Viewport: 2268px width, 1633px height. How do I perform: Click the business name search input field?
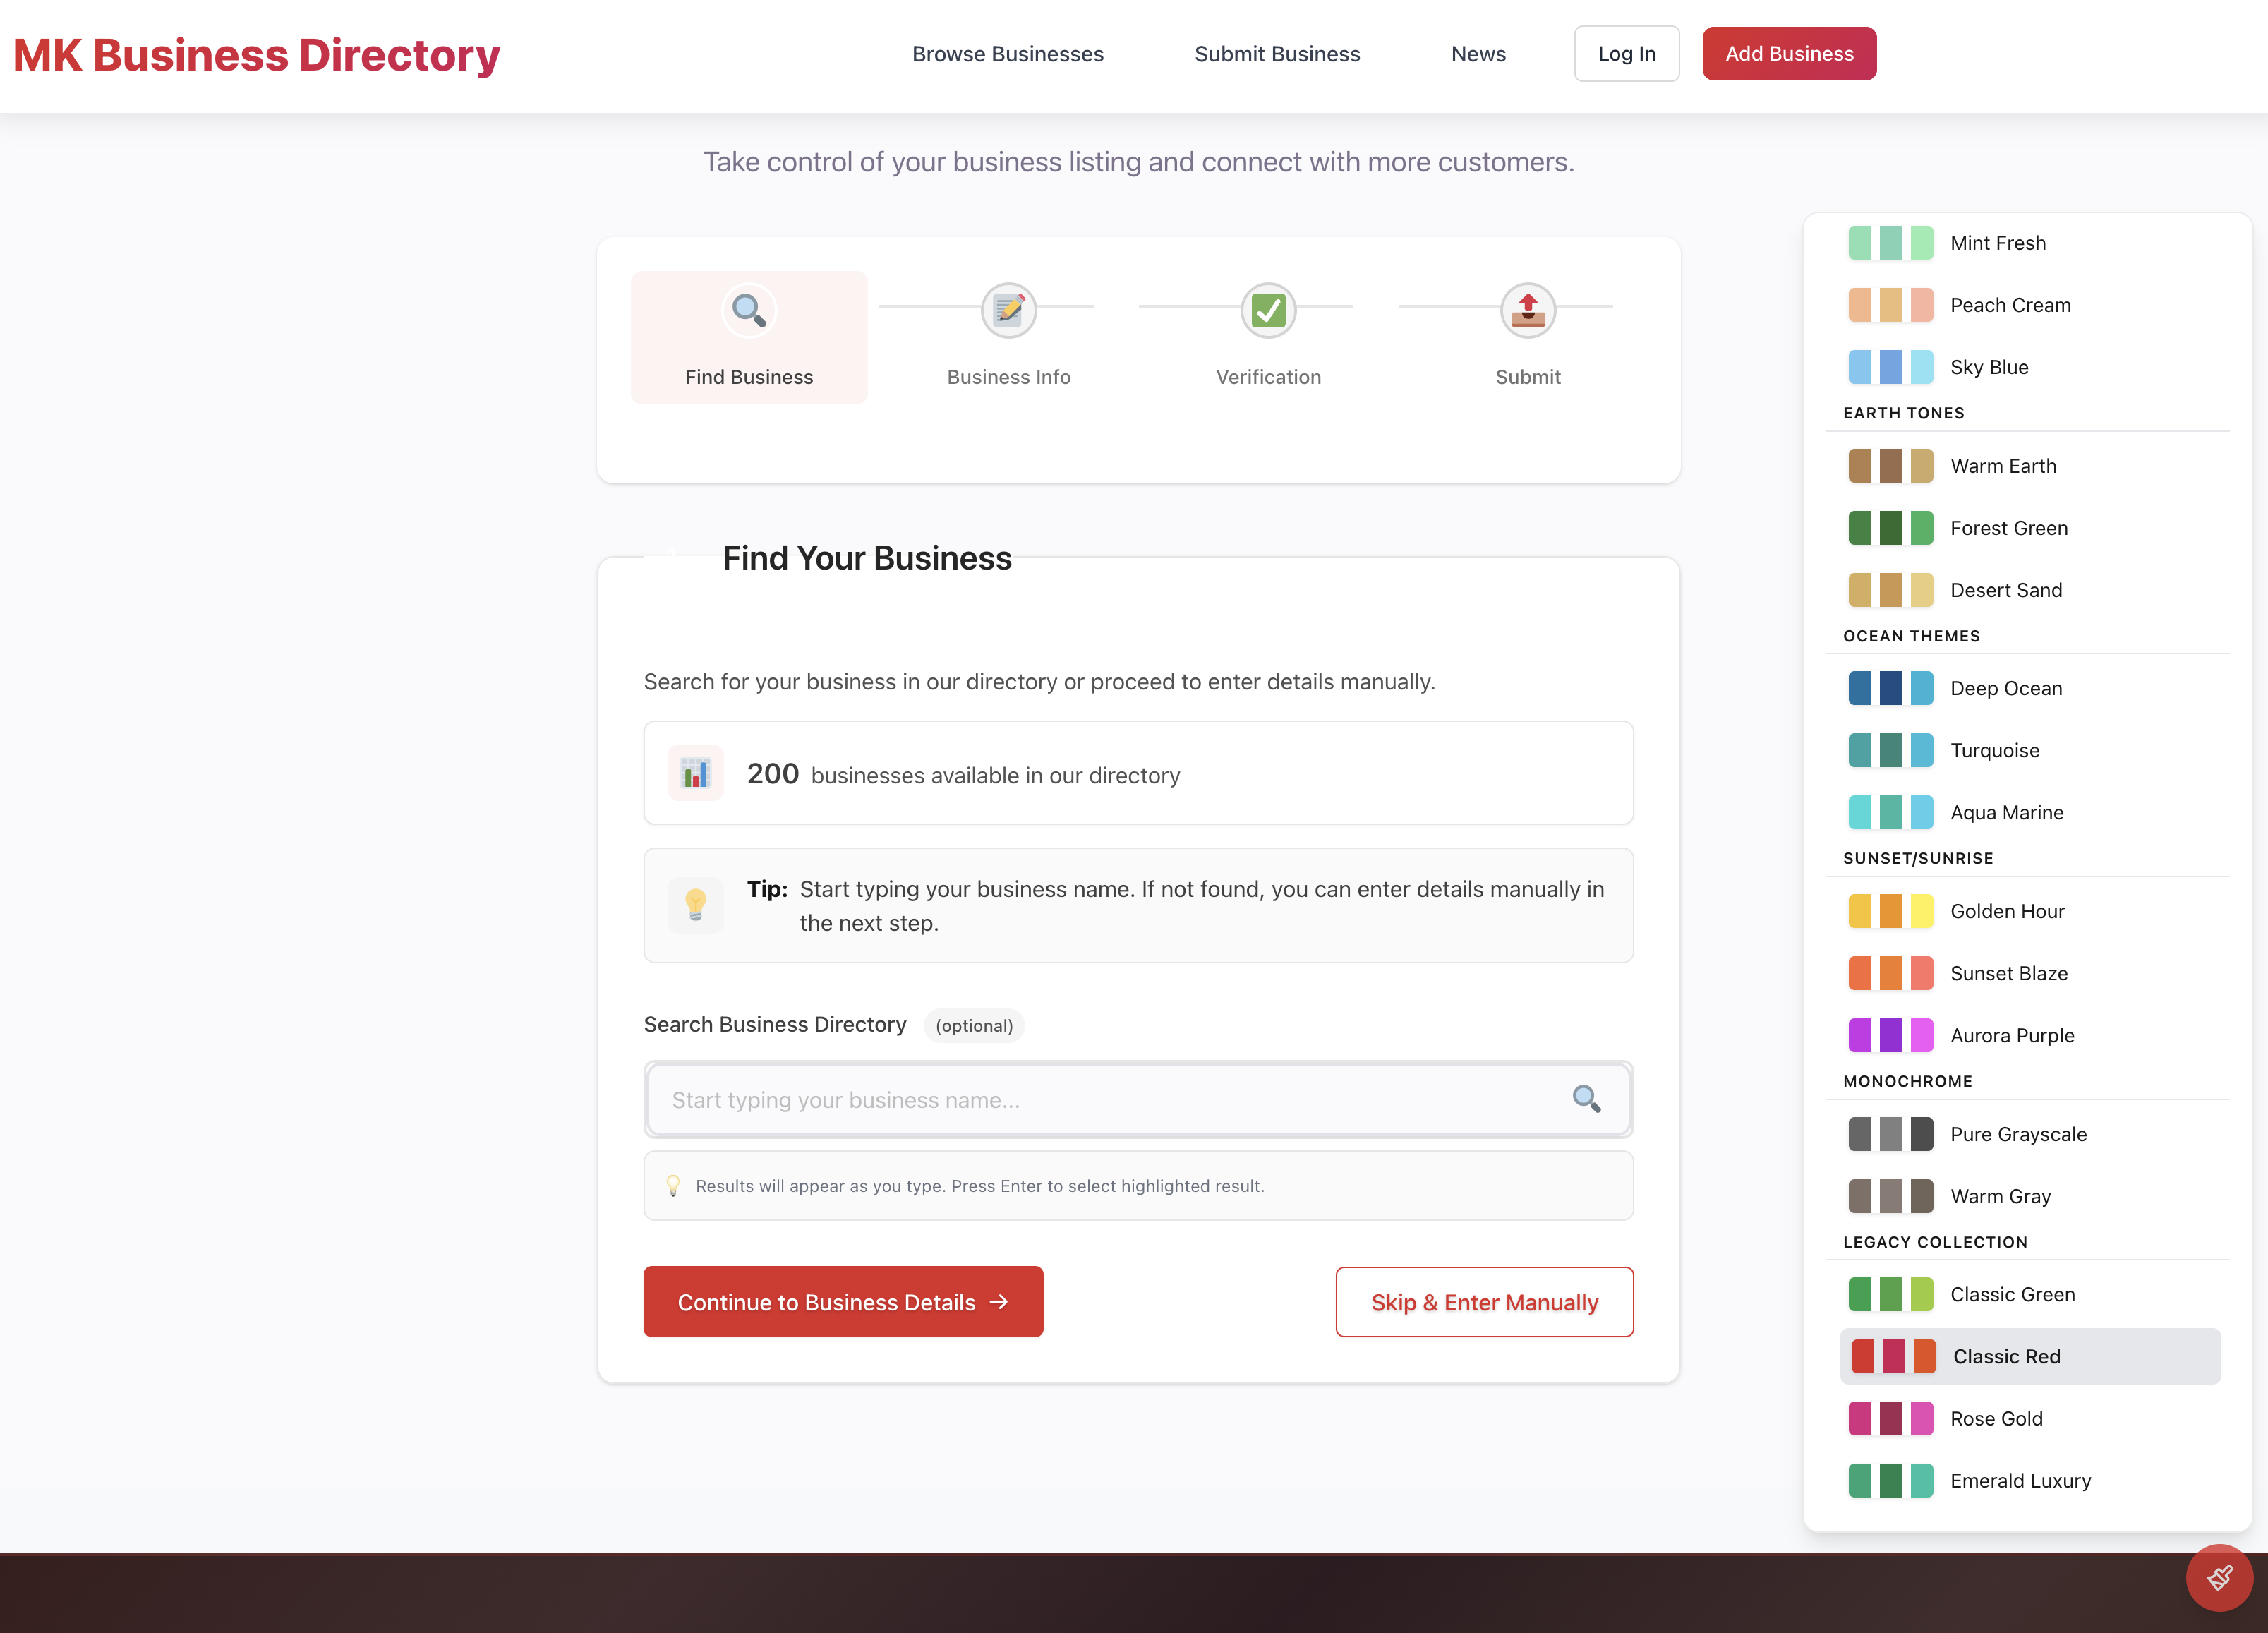point(1100,1099)
